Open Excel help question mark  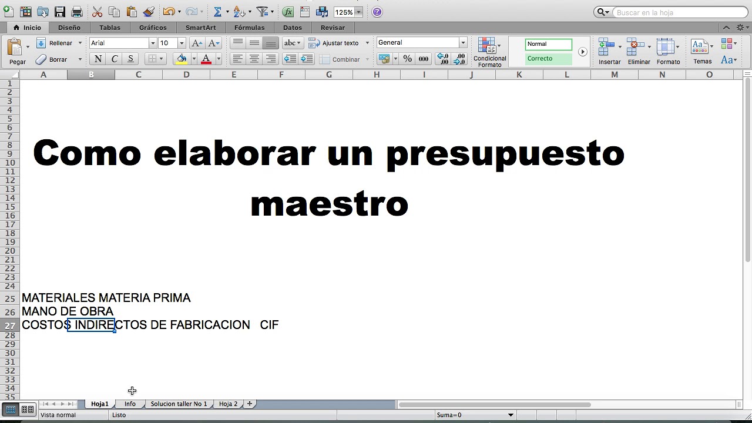377,12
